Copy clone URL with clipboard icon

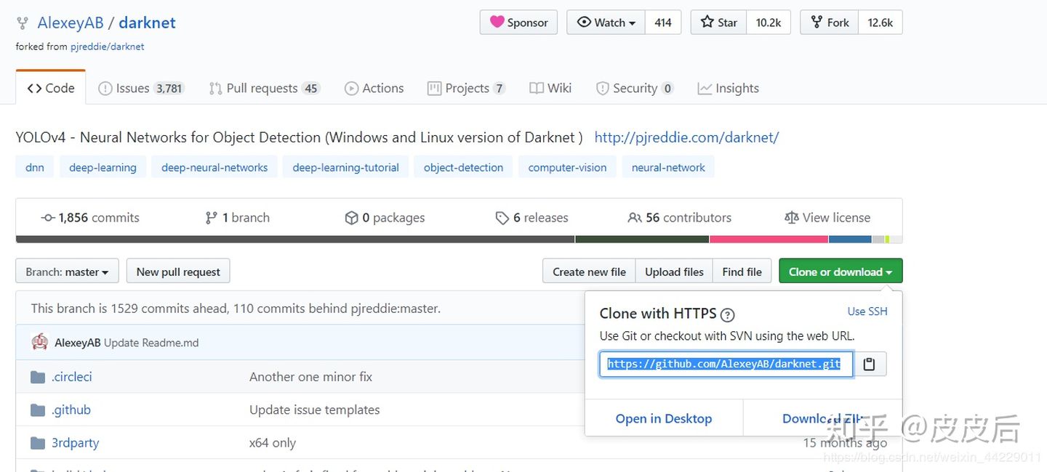tap(869, 365)
